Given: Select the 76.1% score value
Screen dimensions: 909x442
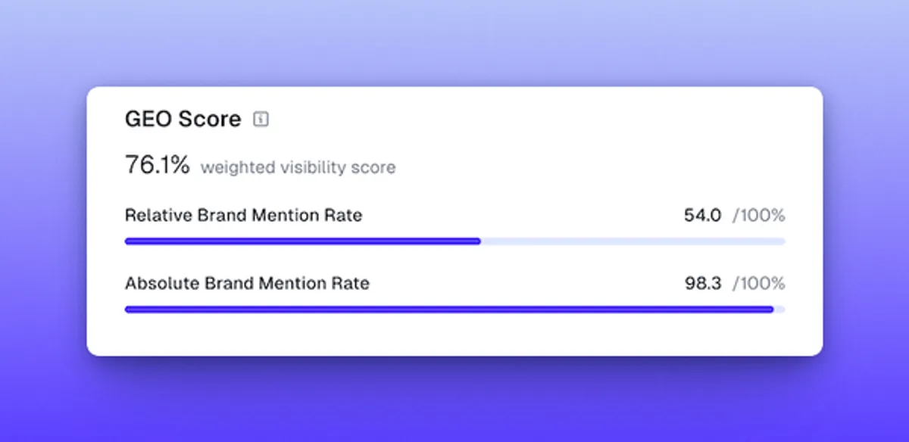Looking at the screenshot, I should click(157, 165).
